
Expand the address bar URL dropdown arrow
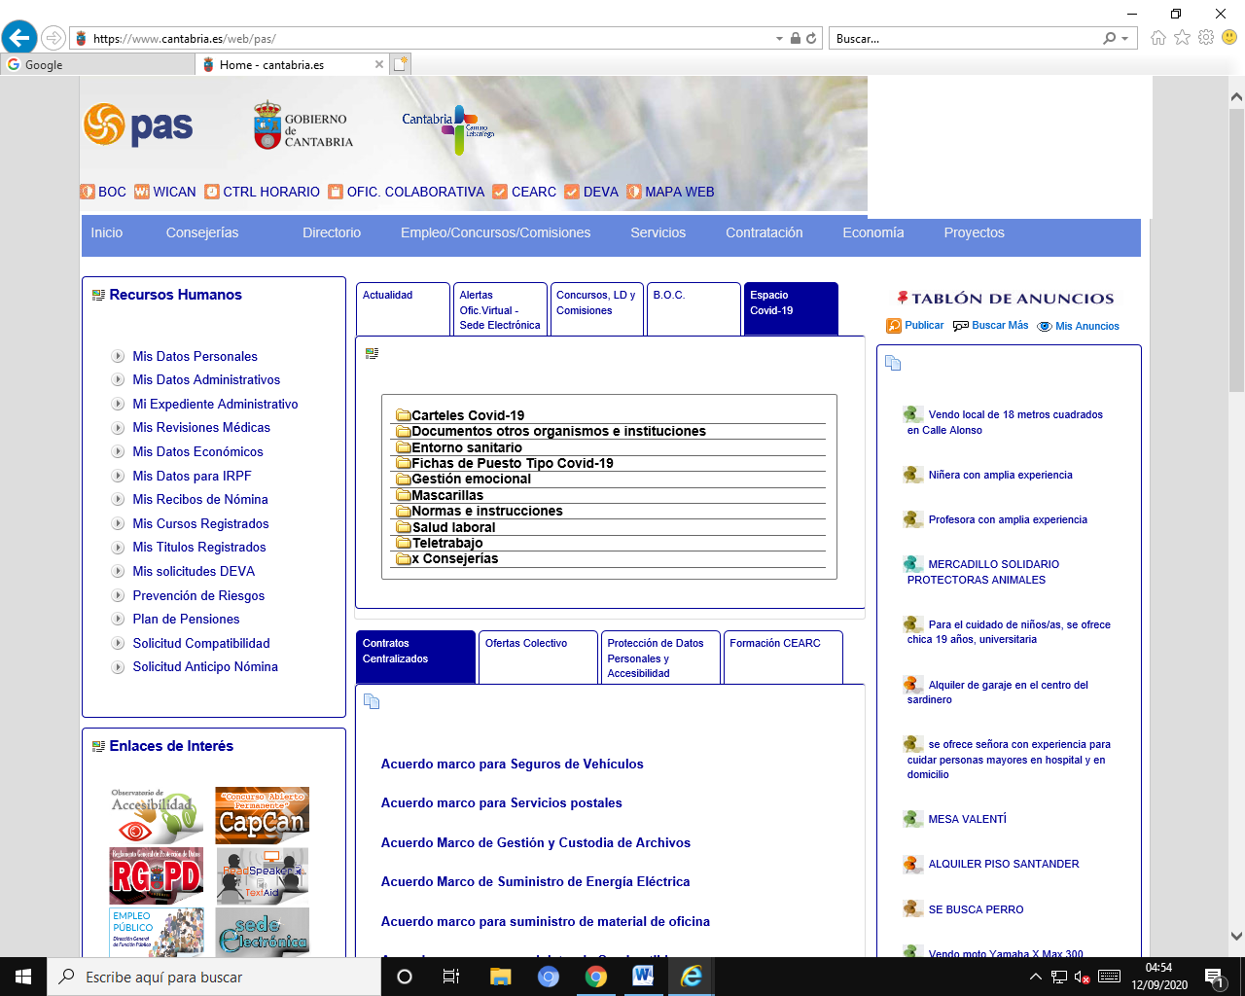point(779,39)
